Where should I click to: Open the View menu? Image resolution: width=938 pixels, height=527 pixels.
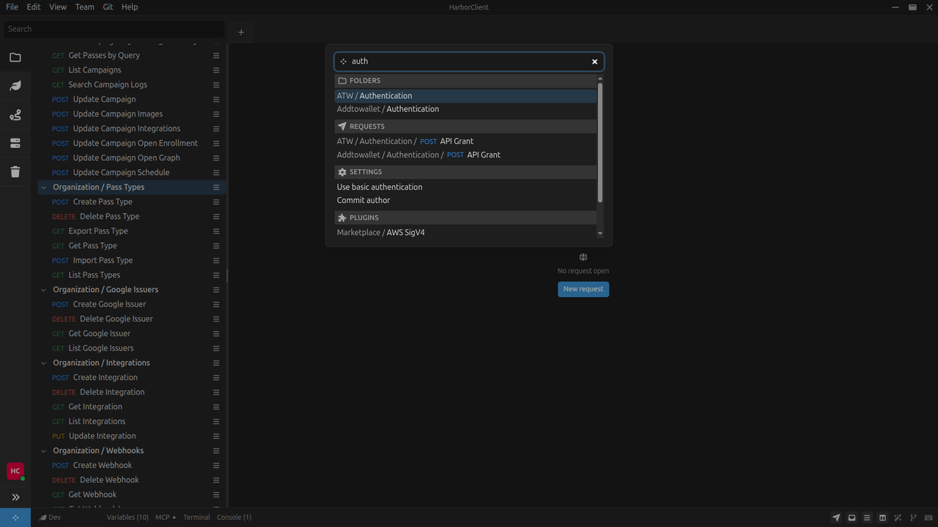coord(58,7)
